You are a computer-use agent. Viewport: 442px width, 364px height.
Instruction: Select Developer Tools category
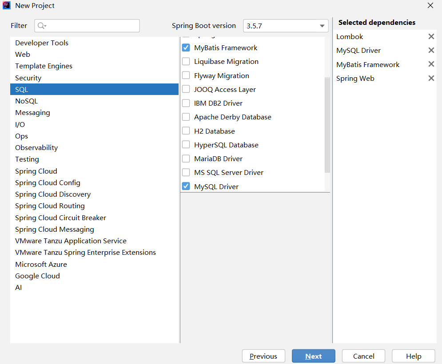click(94, 43)
